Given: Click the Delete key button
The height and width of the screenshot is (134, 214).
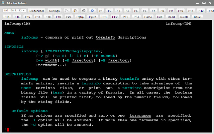Looking at the screenshot, I should (x=184, y=17).
